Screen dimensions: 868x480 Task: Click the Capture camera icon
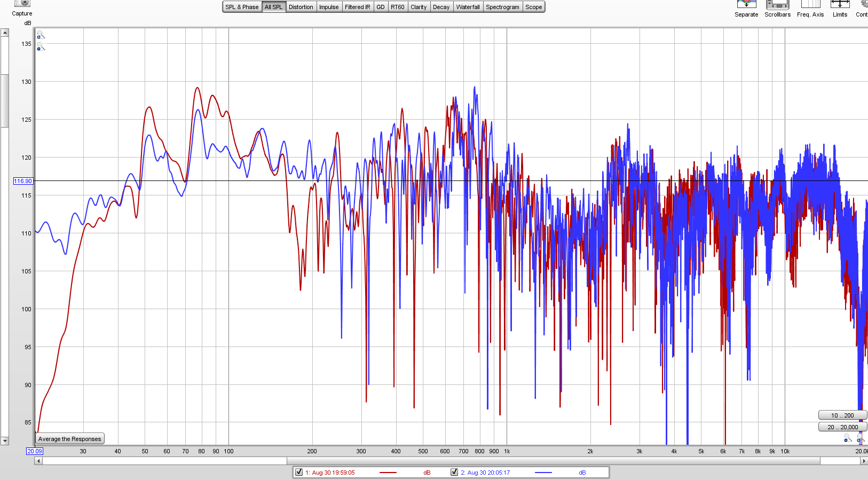tap(22, 3)
